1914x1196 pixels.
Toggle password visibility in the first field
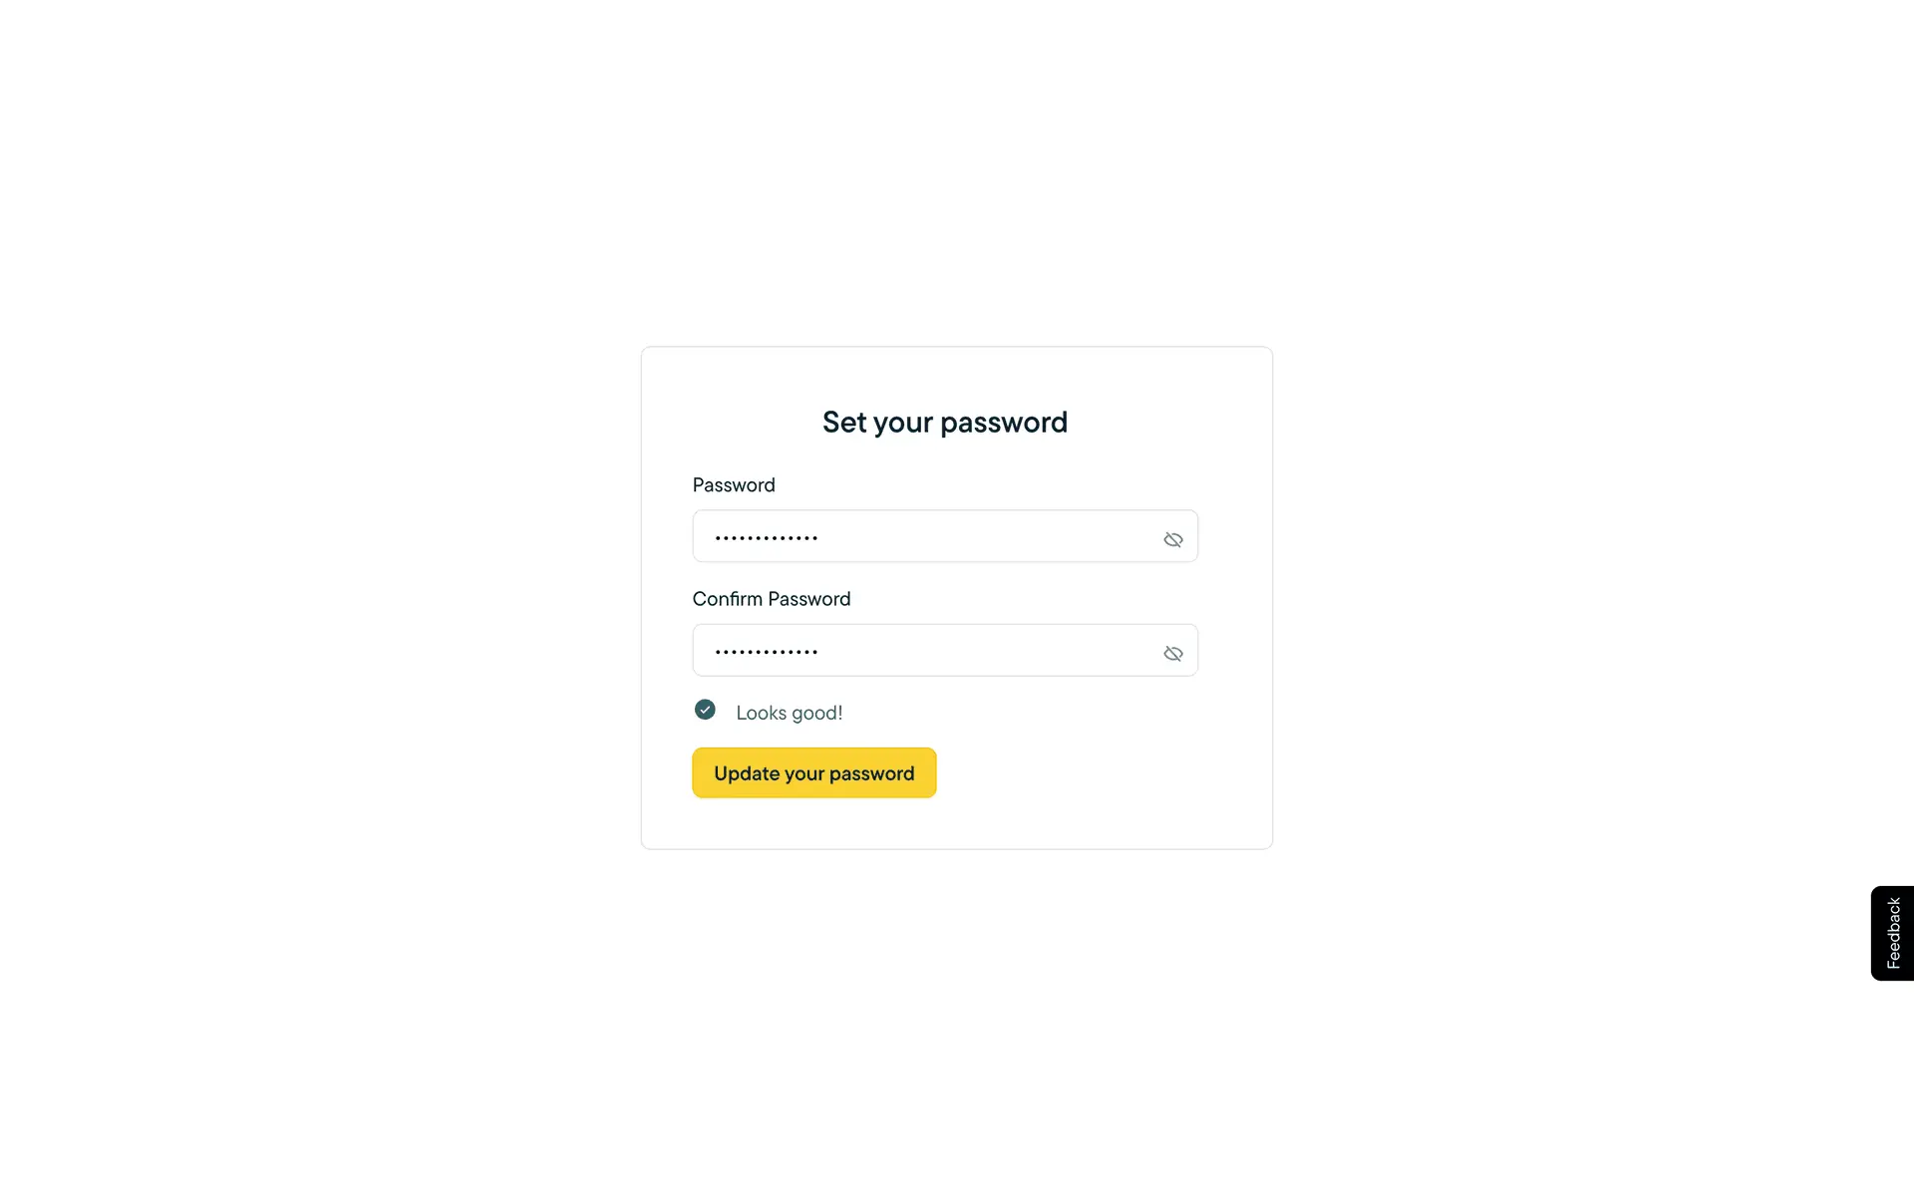[1172, 539]
